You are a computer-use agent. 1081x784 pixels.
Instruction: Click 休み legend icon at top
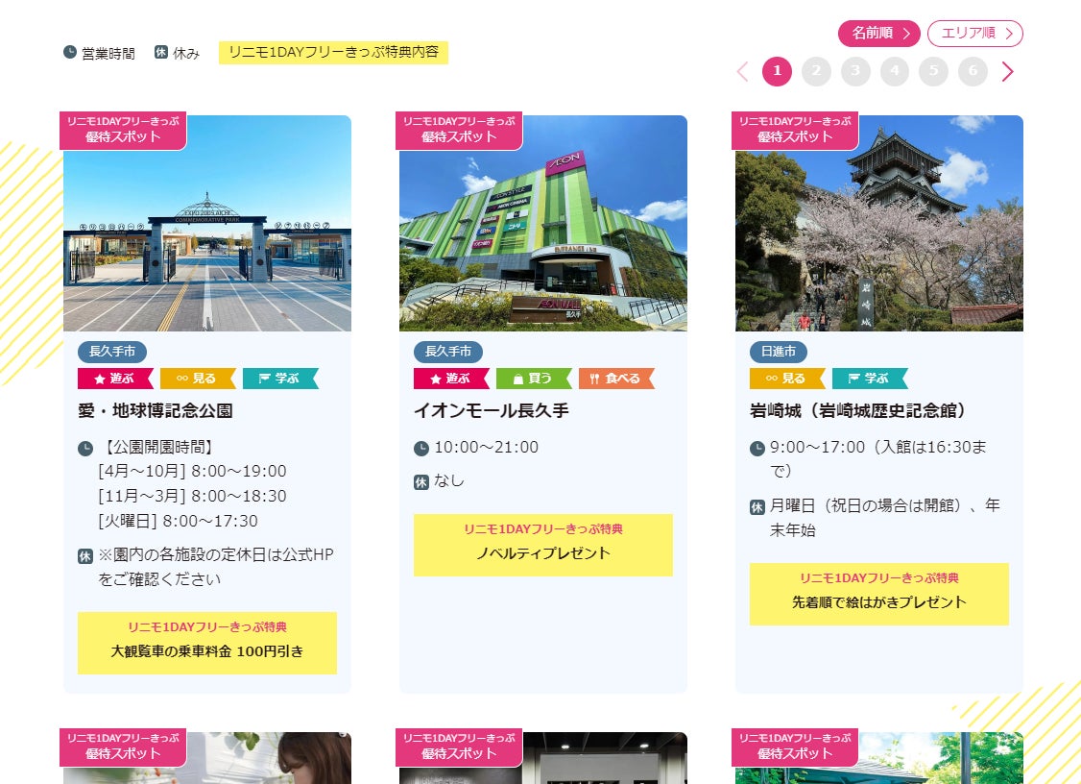[160, 52]
